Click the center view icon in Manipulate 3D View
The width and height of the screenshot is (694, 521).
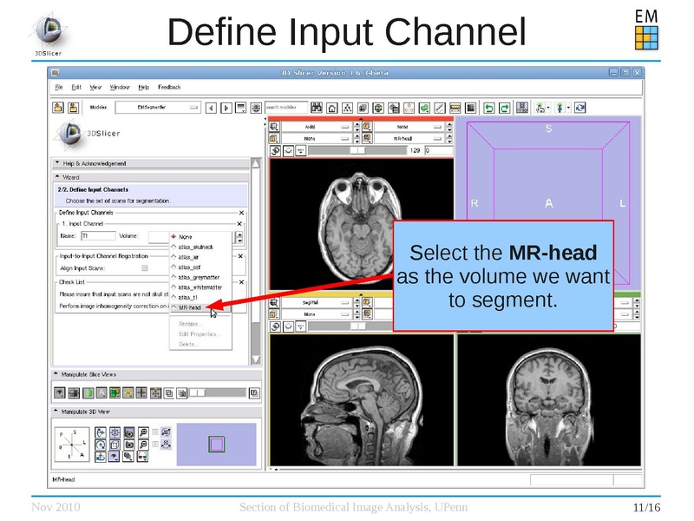click(114, 431)
